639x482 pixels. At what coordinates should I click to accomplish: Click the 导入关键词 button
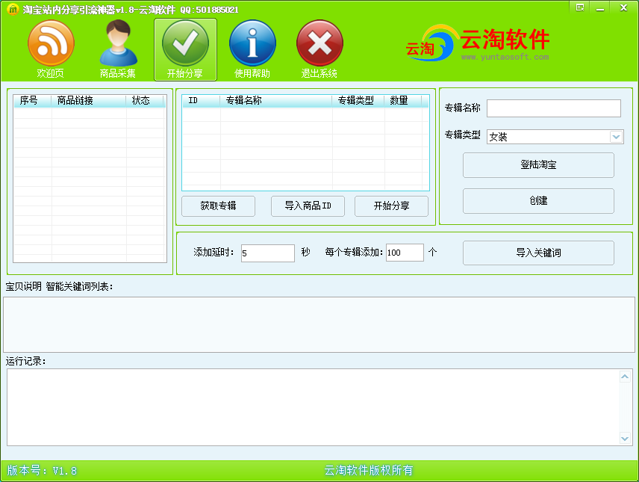pos(538,253)
